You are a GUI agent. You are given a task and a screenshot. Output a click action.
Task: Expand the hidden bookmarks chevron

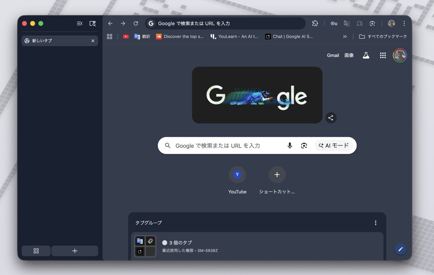(x=345, y=37)
